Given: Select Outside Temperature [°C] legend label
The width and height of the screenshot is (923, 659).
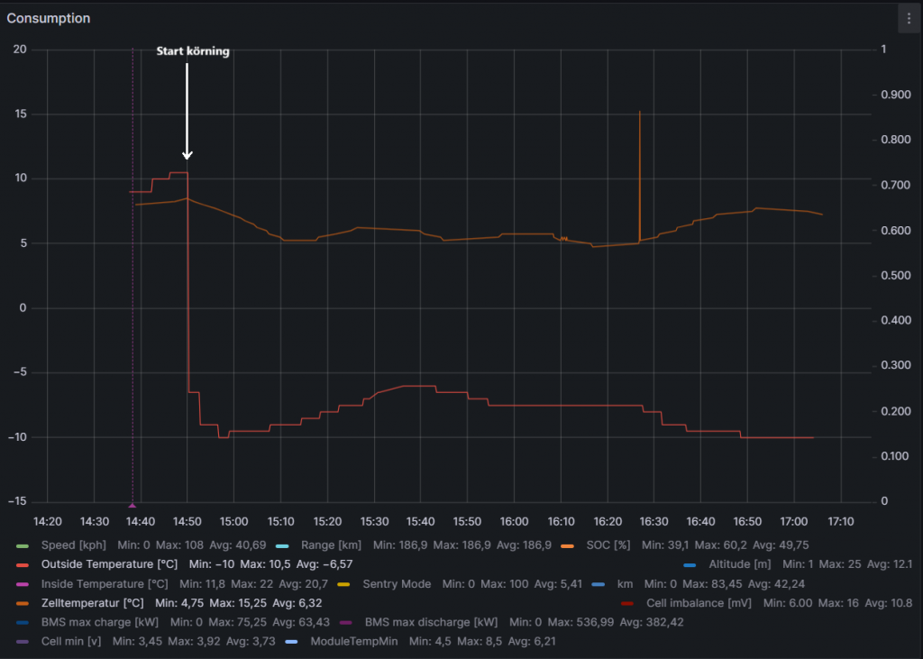Looking at the screenshot, I should [109, 564].
